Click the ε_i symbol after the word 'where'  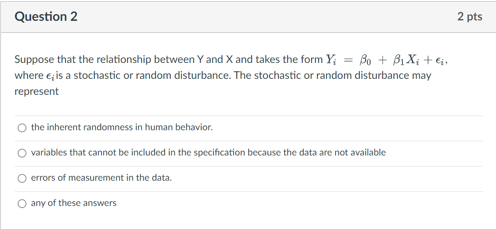[50, 76]
